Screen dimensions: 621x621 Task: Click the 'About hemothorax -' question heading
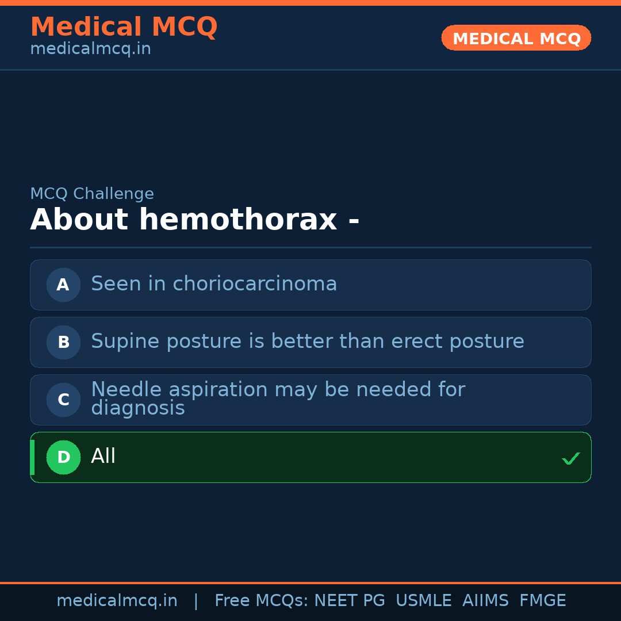pos(194,220)
